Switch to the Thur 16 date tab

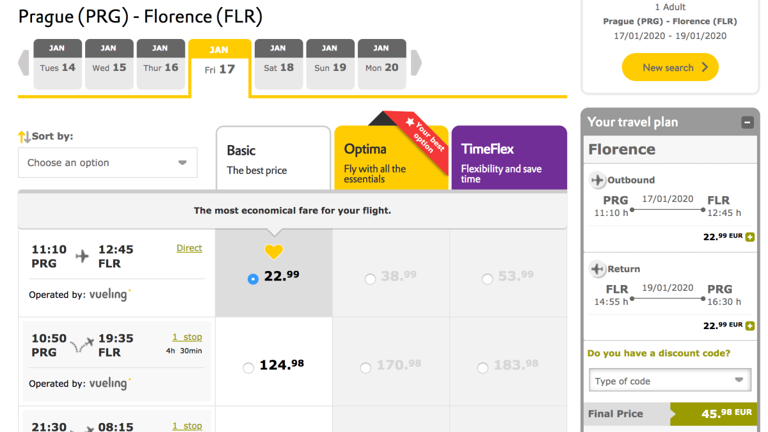[161, 64]
